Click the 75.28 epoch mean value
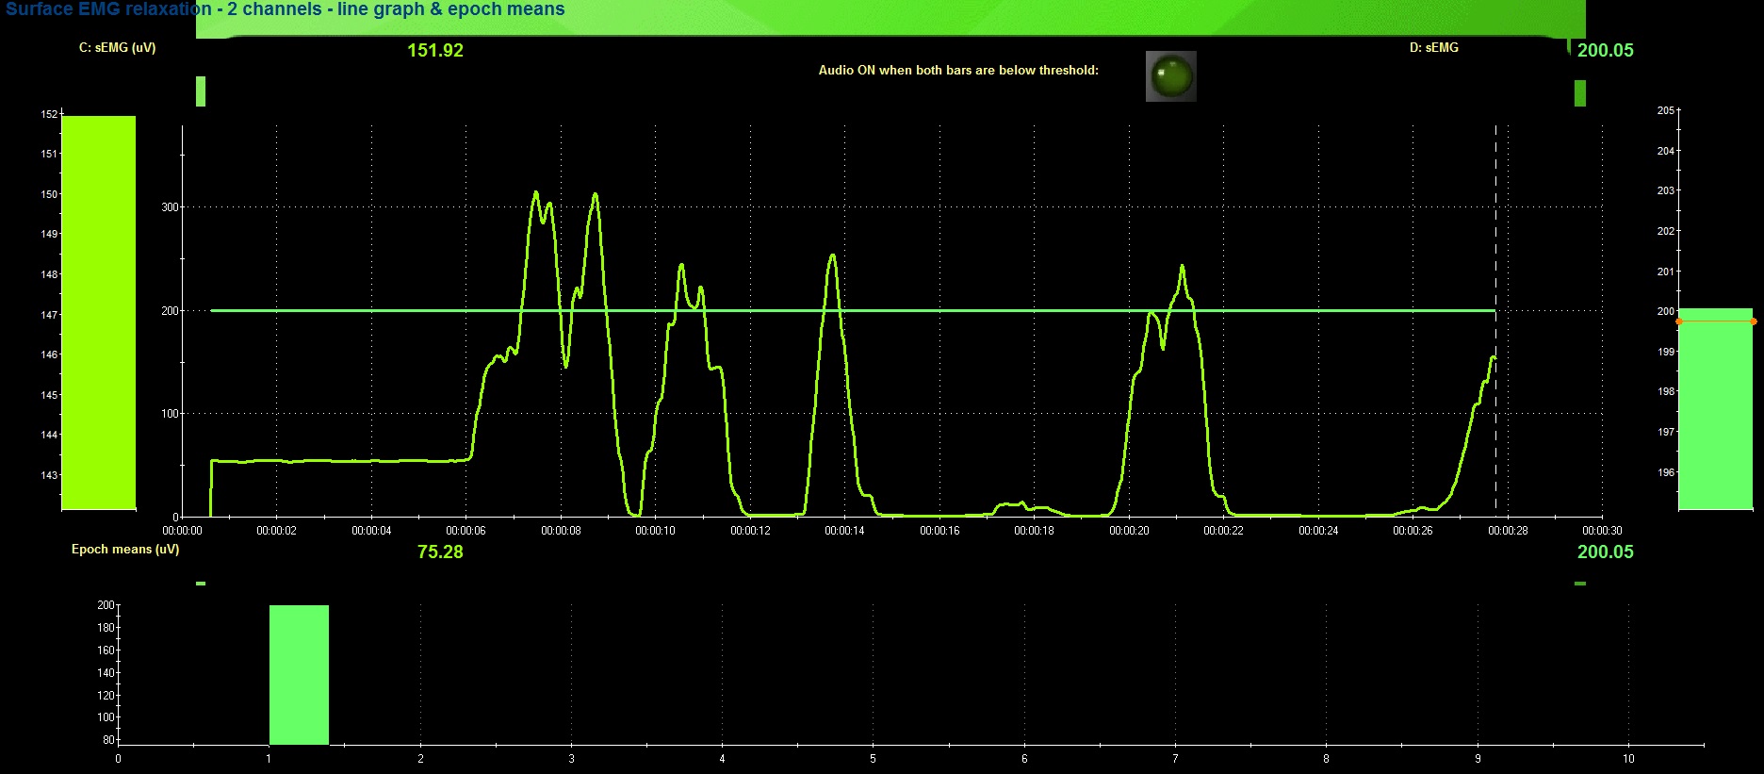 440,552
